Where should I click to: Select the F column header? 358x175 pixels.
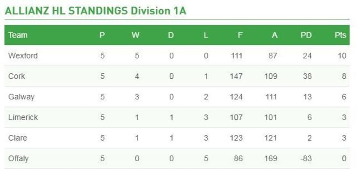coord(240,35)
